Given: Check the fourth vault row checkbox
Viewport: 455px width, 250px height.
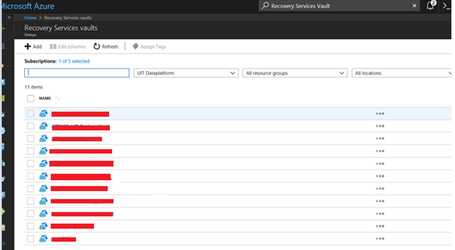Looking at the screenshot, I should tap(30, 151).
